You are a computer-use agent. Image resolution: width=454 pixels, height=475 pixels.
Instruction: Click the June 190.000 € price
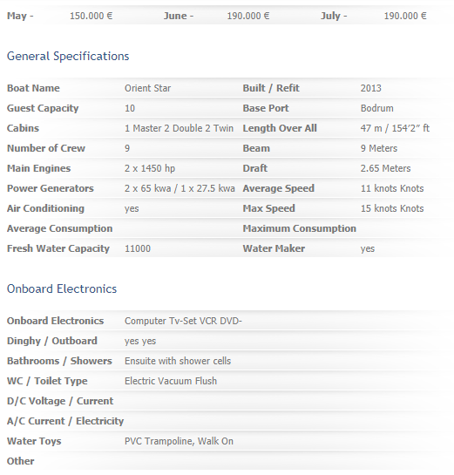(x=248, y=16)
